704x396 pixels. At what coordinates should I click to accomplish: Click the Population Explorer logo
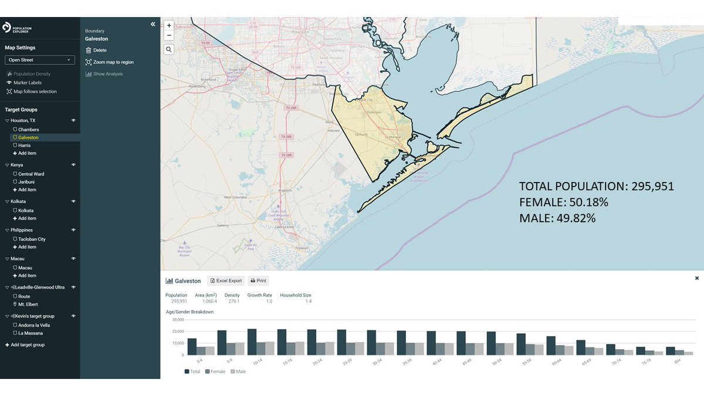click(16, 28)
